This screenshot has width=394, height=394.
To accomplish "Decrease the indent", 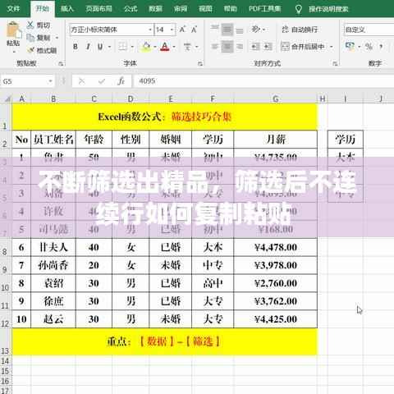I will coord(255,47).
